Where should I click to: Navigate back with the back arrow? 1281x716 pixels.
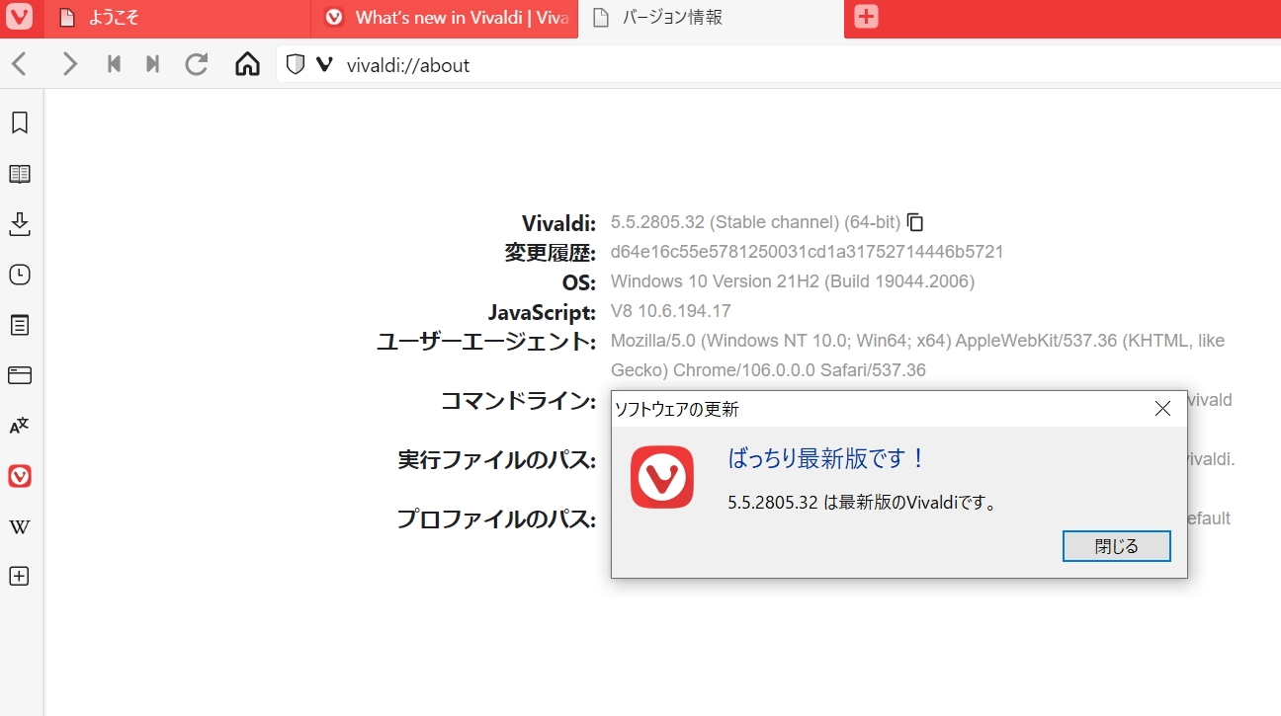pos(20,63)
